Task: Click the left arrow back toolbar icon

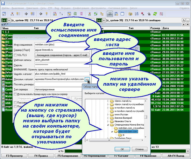Action: 41,14
